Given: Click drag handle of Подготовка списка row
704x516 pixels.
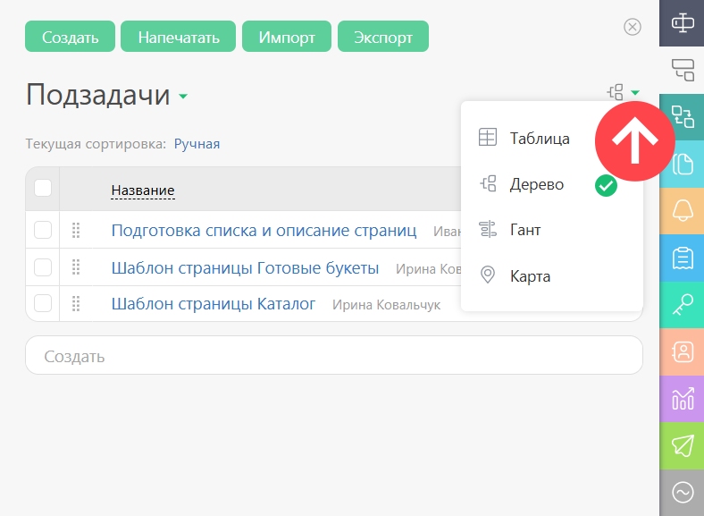Looking at the screenshot, I should [x=76, y=230].
